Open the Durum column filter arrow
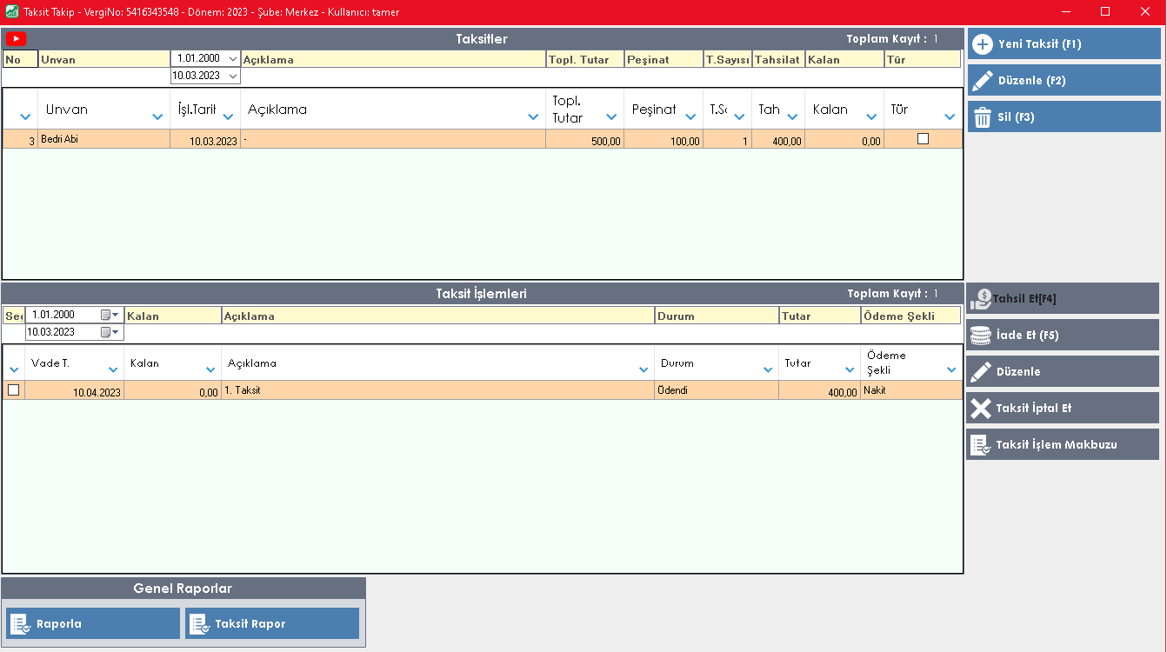Image resolution: width=1167 pixels, height=652 pixels. click(767, 370)
